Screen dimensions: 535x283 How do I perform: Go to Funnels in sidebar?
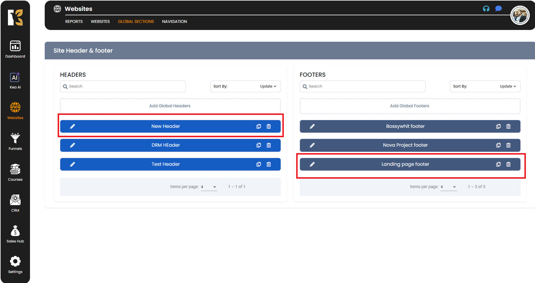click(15, 142)
